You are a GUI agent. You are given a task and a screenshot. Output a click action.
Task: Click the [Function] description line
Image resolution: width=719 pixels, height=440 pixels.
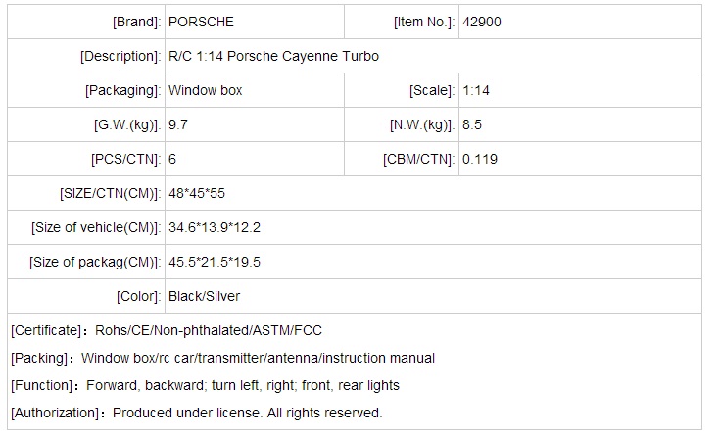coord(205,385)
